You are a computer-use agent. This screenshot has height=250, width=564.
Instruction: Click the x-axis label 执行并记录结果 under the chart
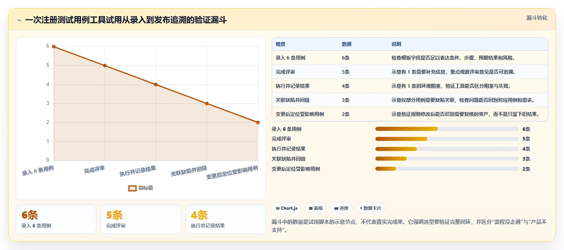(138, 171)
